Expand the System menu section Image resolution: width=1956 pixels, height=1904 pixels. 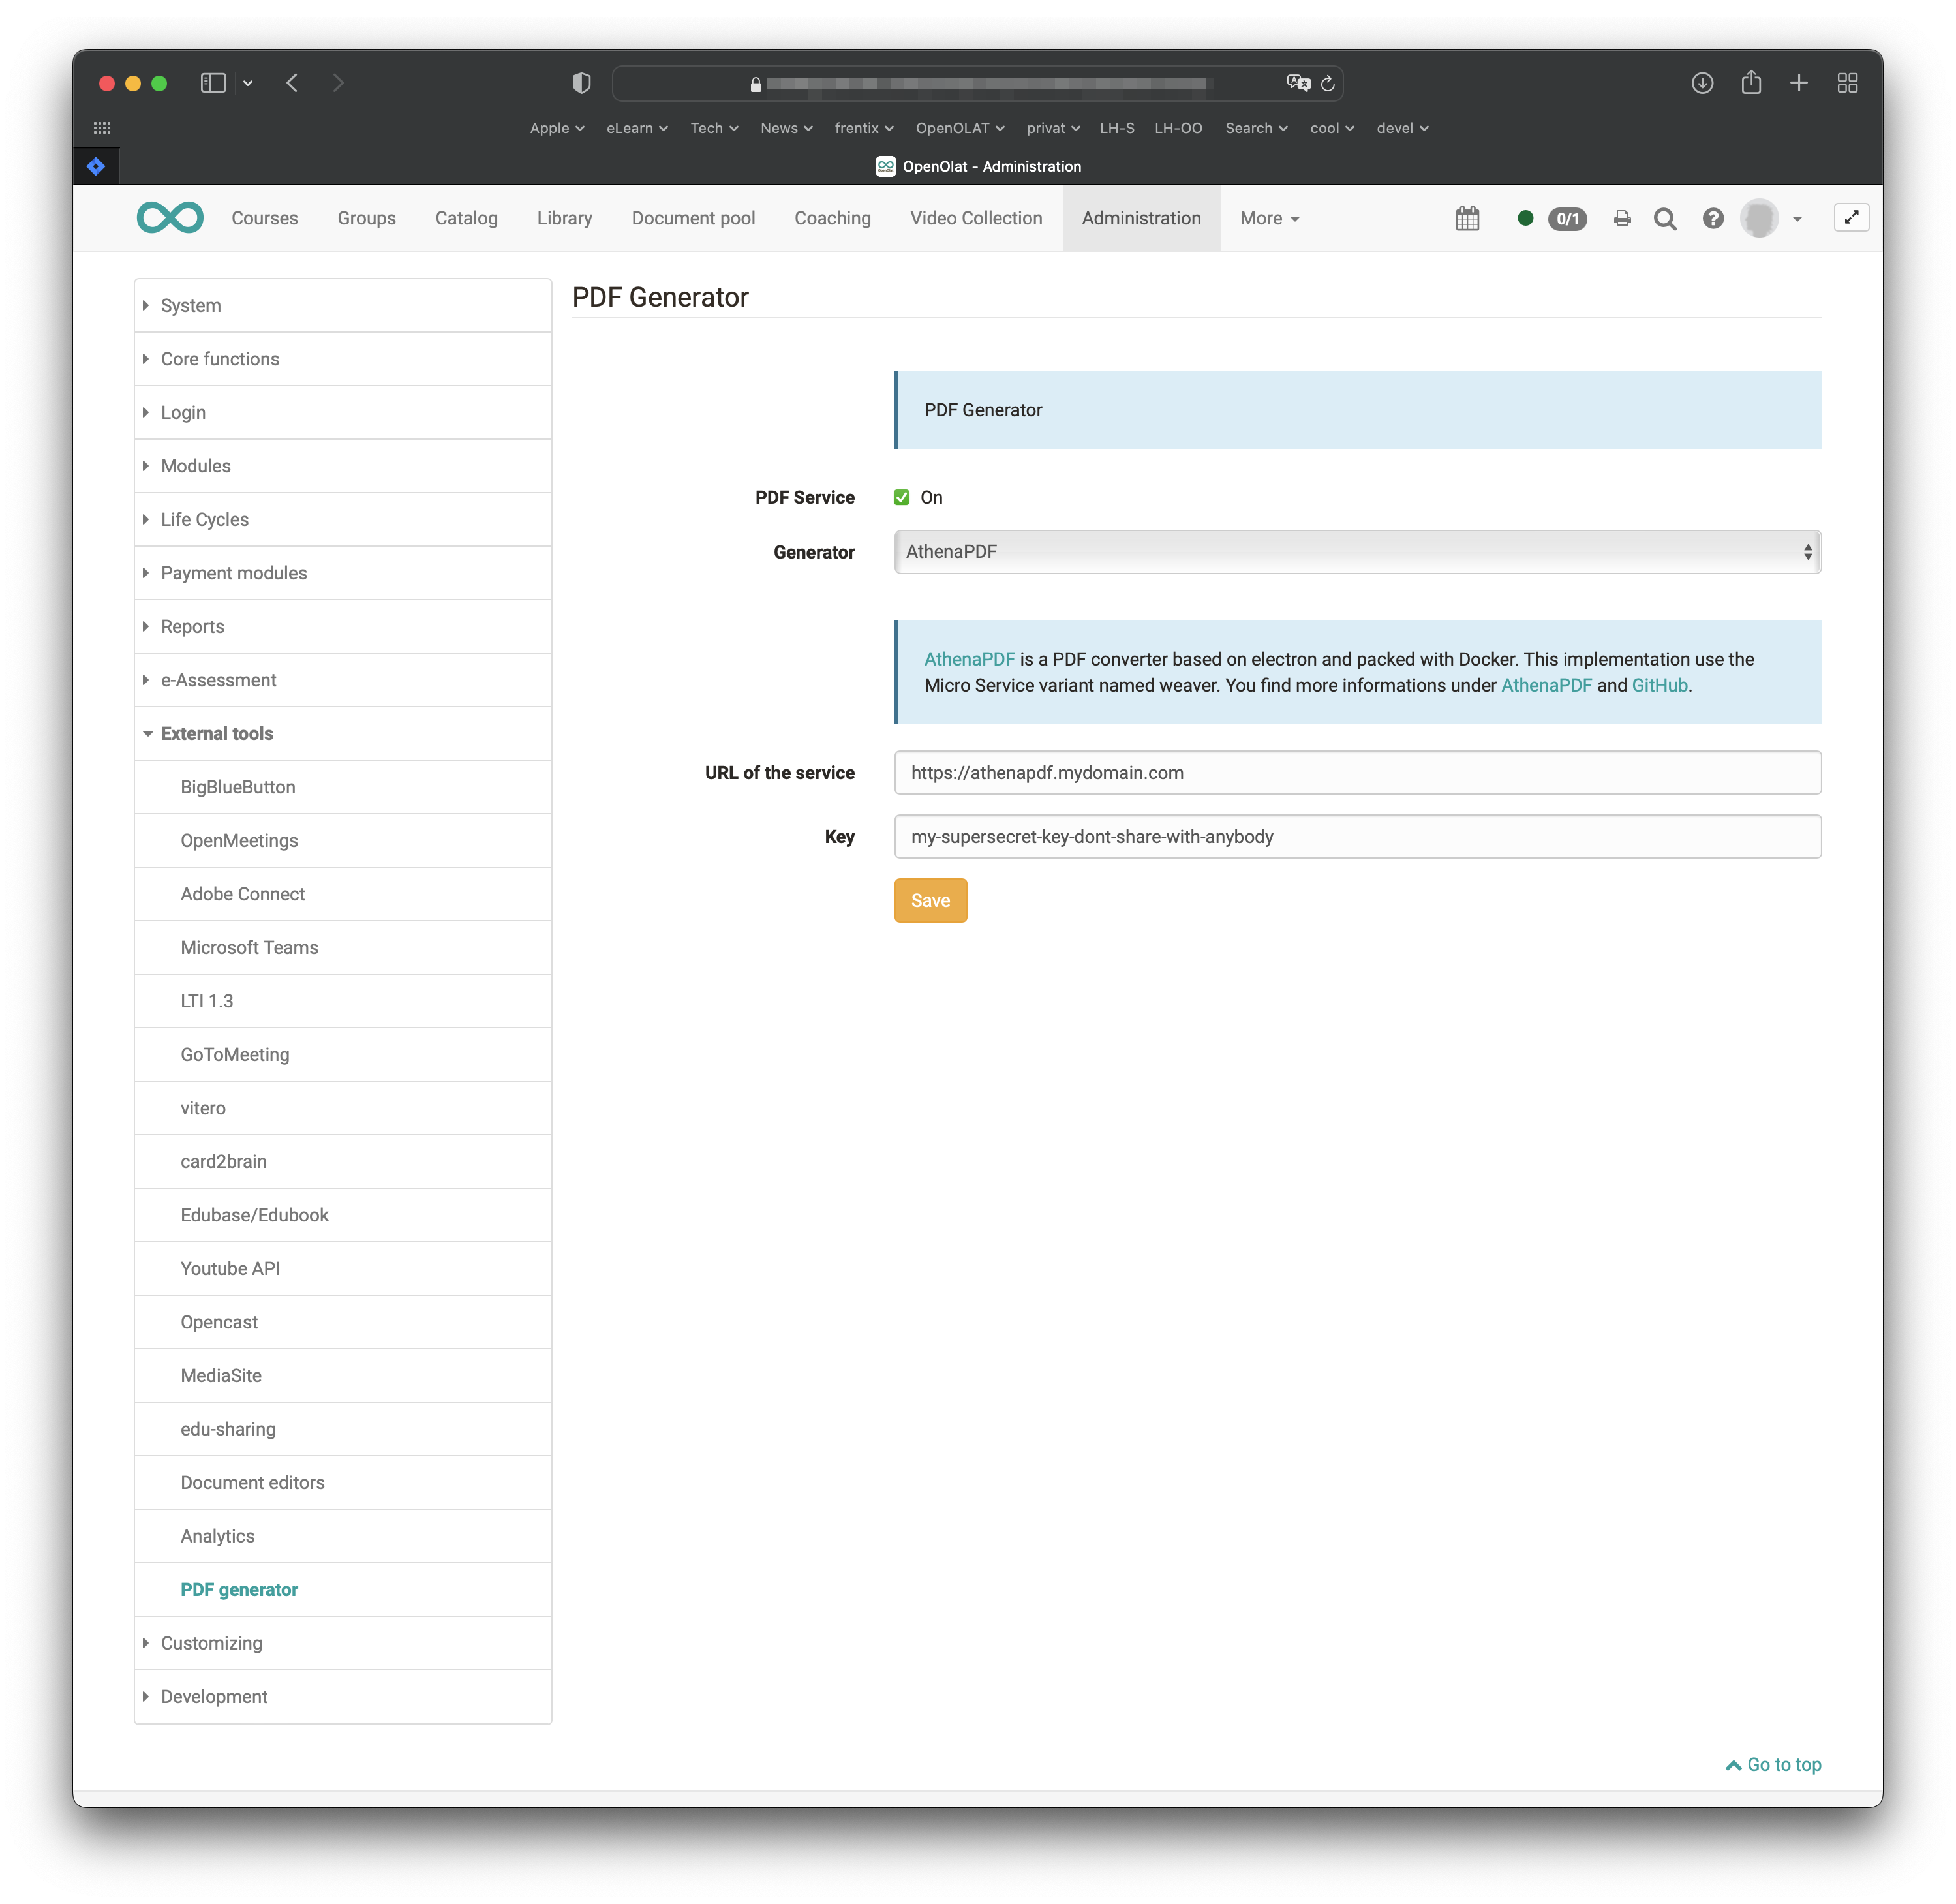tap(191, 305)
